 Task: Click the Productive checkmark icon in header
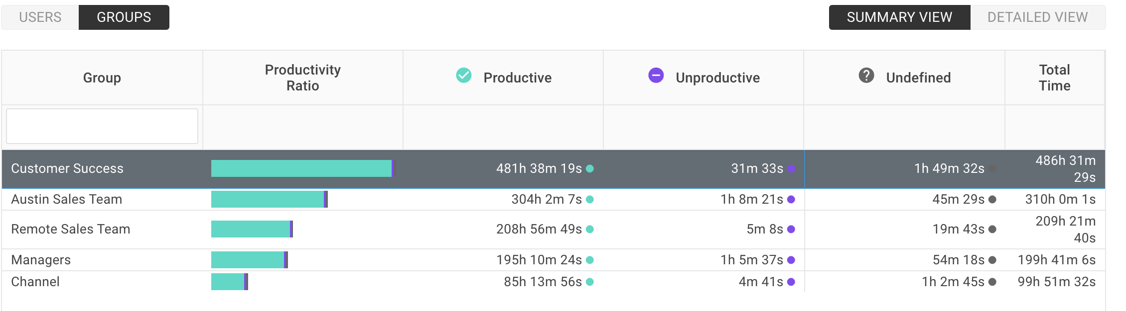[x=464, y=76]
